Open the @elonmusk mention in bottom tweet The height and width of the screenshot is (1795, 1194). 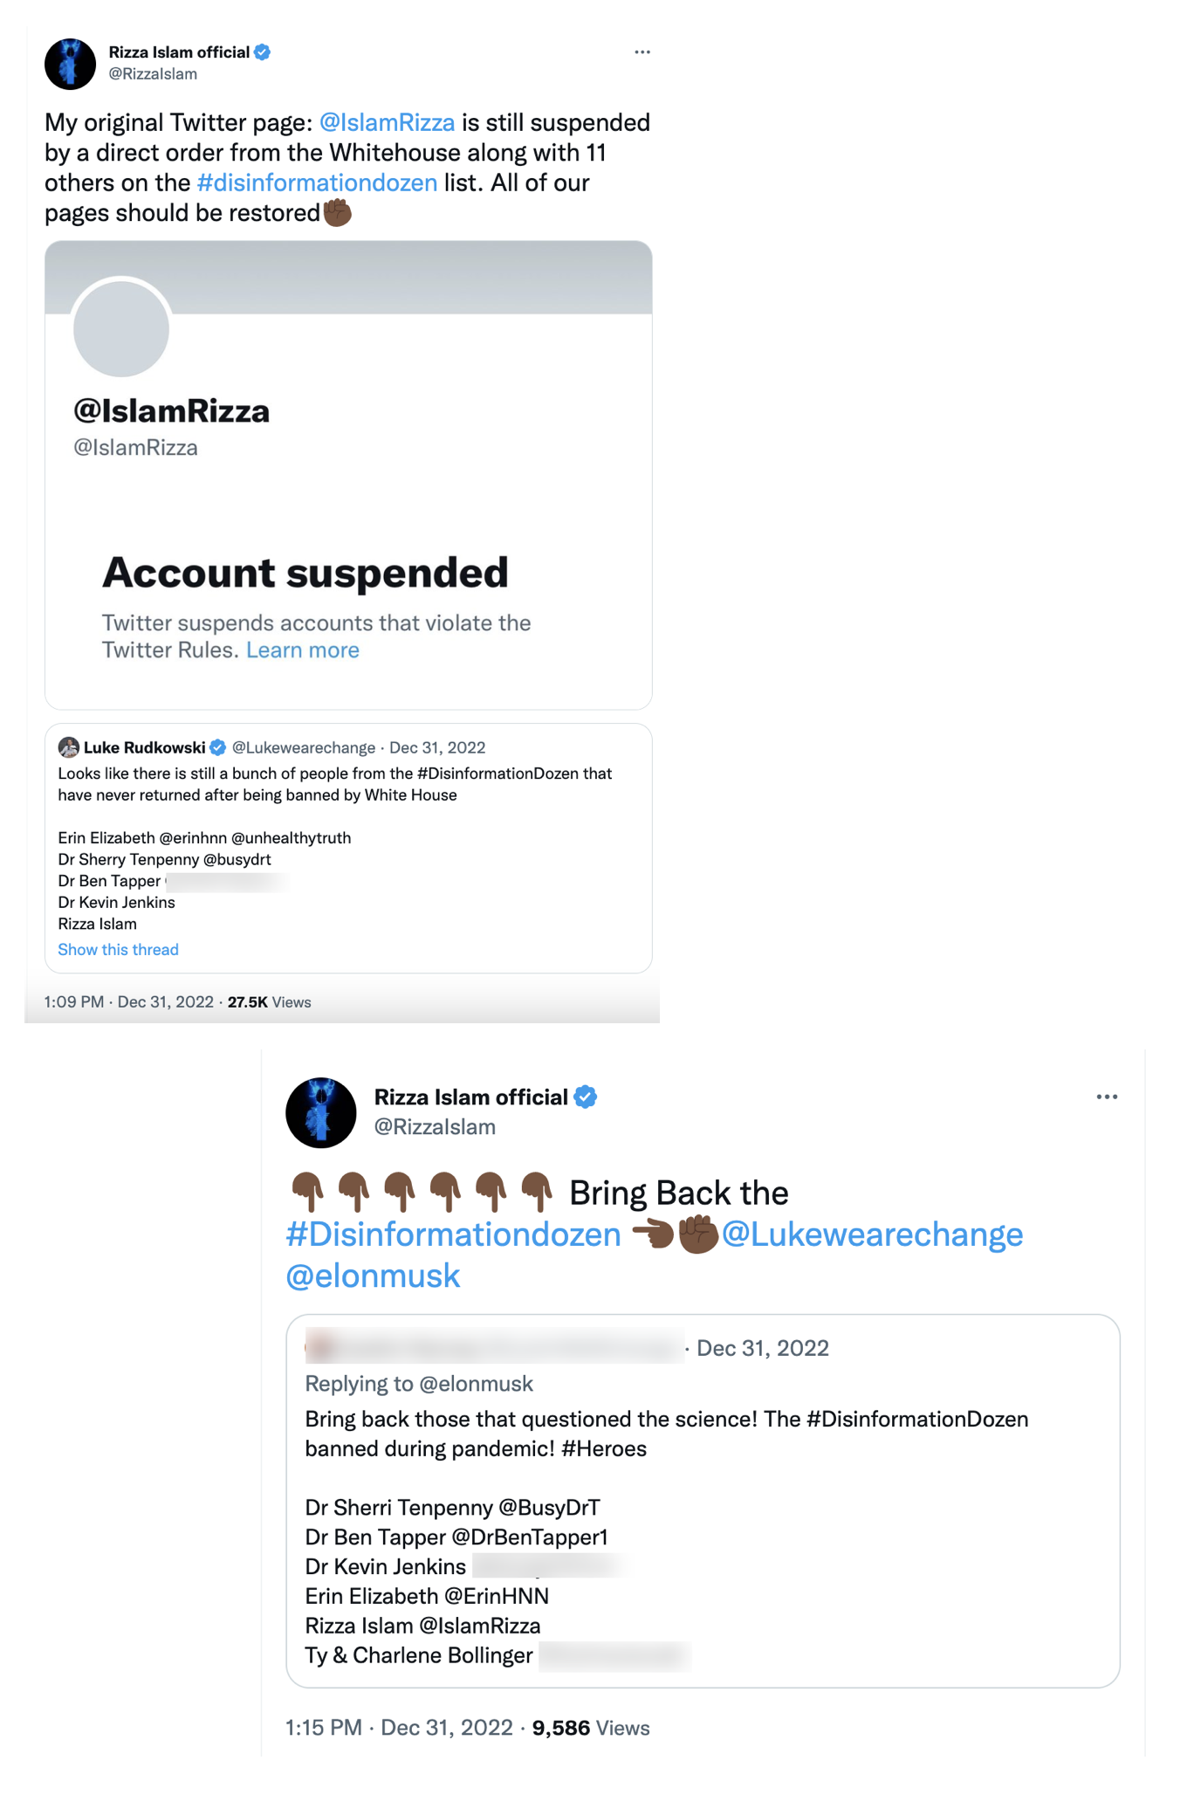point(372,1276)
